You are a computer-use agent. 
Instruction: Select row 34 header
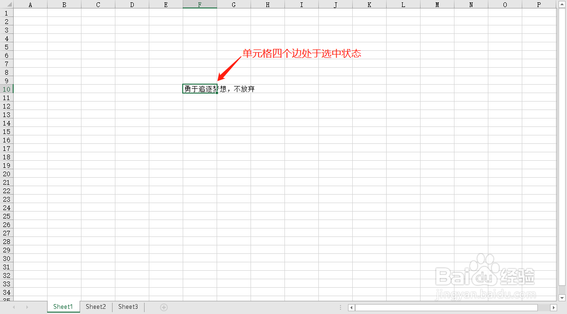point(7,292)
